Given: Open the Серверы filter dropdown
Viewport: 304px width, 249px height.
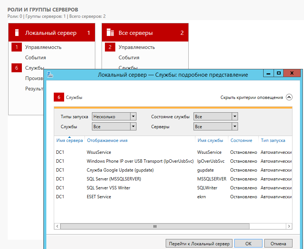Looking at the screenshot, I should click(x=216, y=126).
